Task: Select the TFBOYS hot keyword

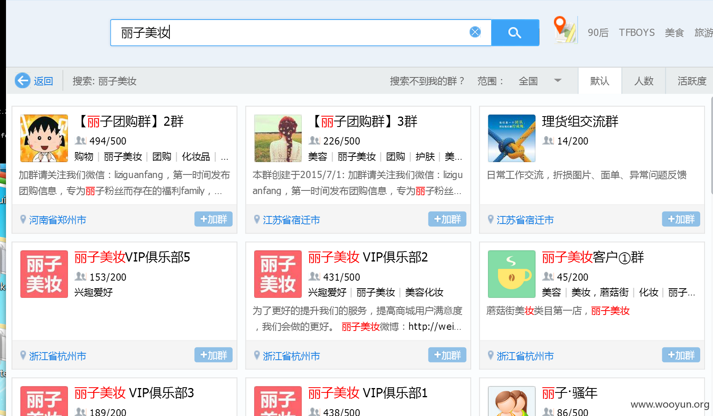Action: (637, 33)
